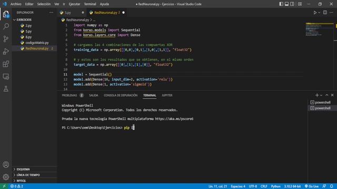Screen dimensions: 337x189
Task: Create a new terminal with plus icon
Action: 317,95
